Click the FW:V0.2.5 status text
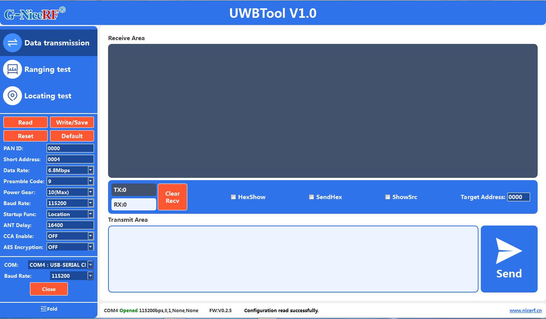546x319 pixels. [220, 310]
